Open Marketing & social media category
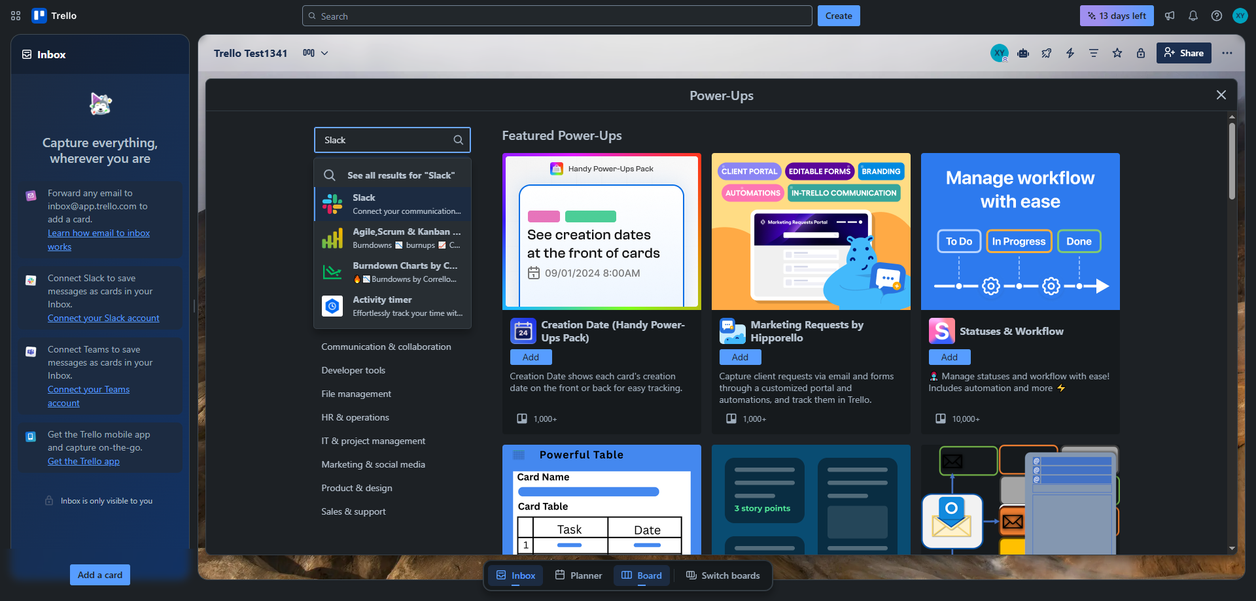The image size is (1256, 601). coord(373,464)
